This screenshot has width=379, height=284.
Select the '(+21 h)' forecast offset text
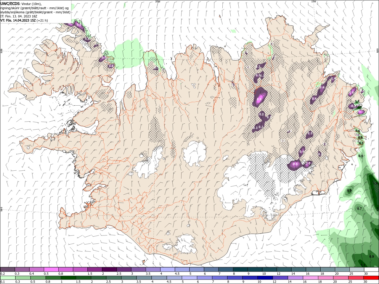point(42,20)
